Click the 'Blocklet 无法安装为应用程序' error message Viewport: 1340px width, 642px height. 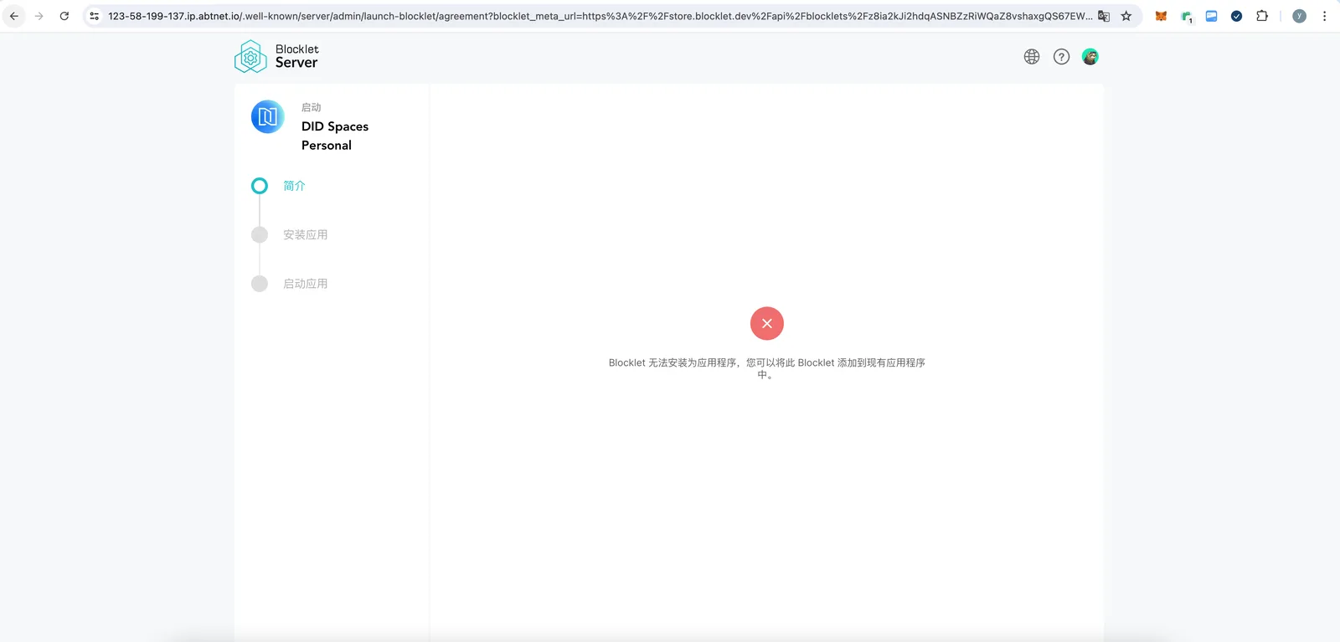tap(767, 368)
